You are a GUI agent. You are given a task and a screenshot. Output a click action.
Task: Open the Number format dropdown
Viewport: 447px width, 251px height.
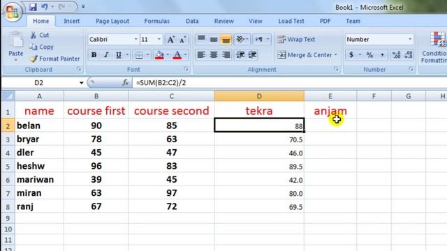410,40
